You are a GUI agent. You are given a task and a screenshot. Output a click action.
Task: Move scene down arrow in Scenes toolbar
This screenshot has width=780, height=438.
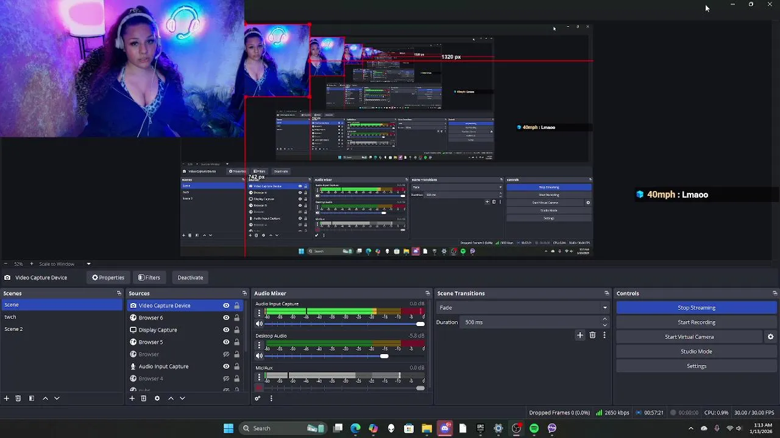(x=57, y=398)
